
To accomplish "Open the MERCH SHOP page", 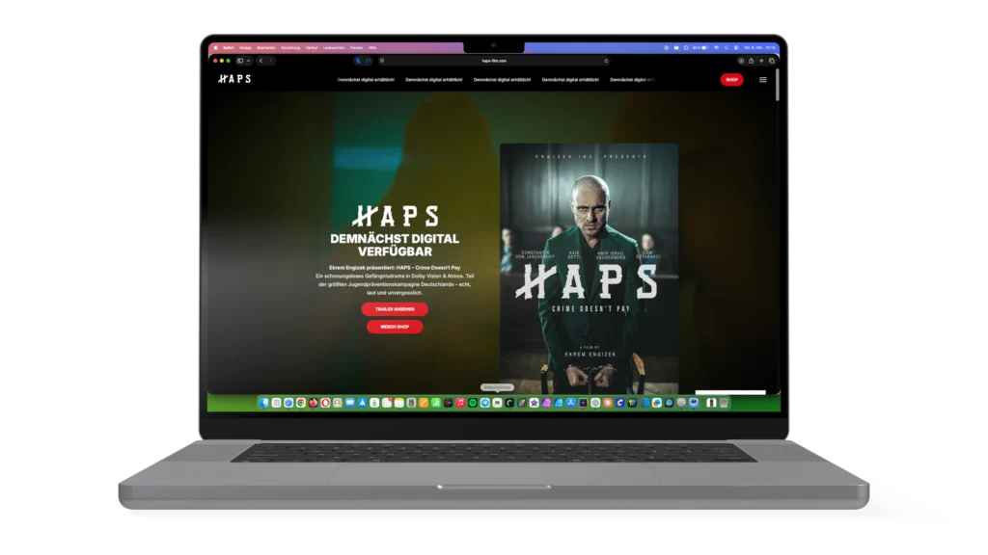I will click(396, 328).
